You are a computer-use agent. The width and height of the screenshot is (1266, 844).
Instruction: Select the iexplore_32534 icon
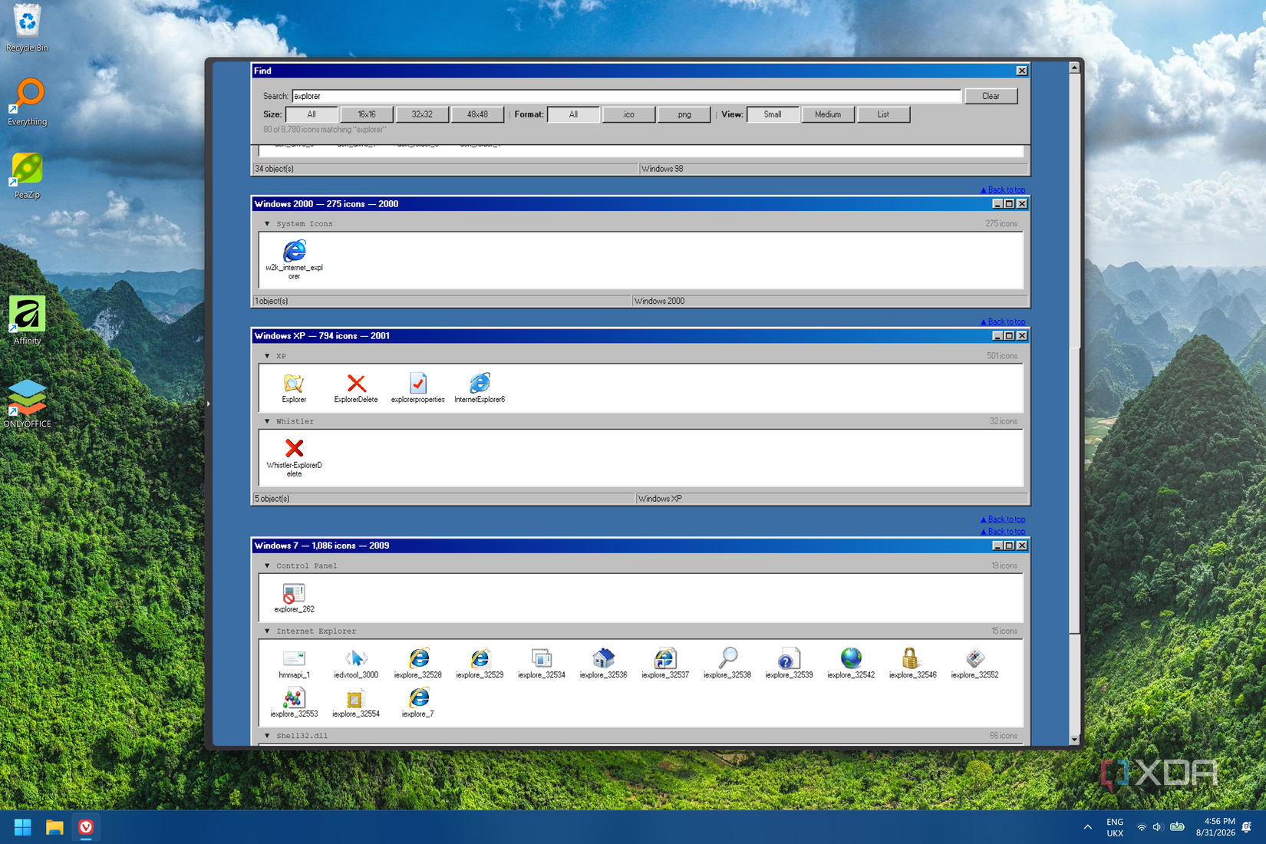[542, 664]
